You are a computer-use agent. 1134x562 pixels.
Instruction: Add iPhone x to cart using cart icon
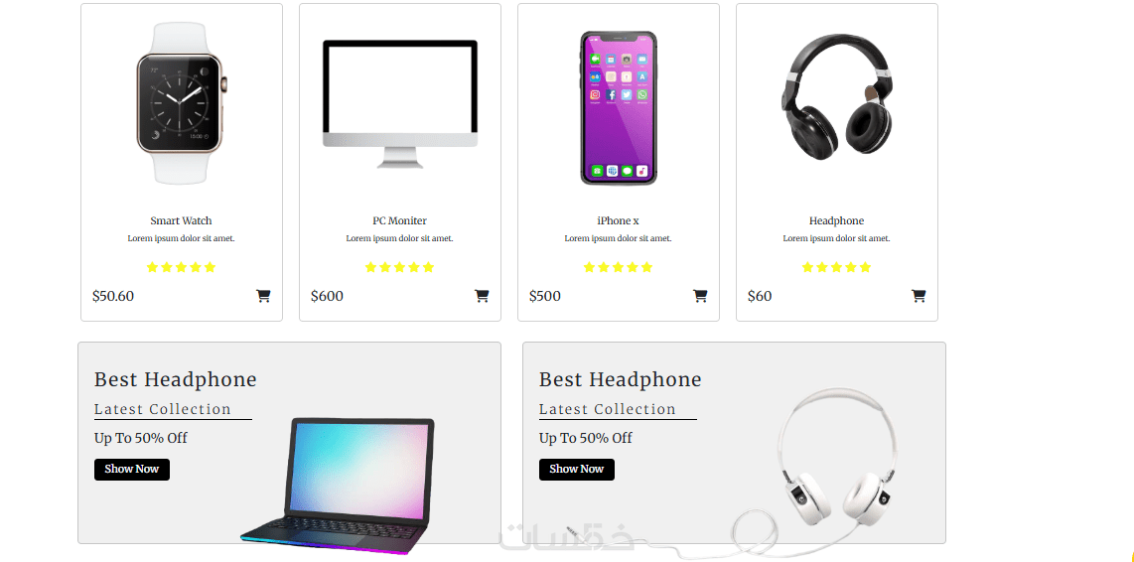[x=700, y=296]
